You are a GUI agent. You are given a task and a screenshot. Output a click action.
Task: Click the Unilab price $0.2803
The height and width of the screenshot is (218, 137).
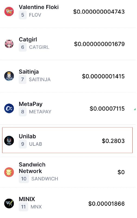pyautogui.click(x=113, y=141)
